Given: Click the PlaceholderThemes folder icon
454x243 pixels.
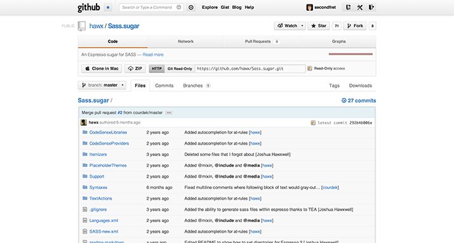Looking at the screenshot, I should 85,165.
